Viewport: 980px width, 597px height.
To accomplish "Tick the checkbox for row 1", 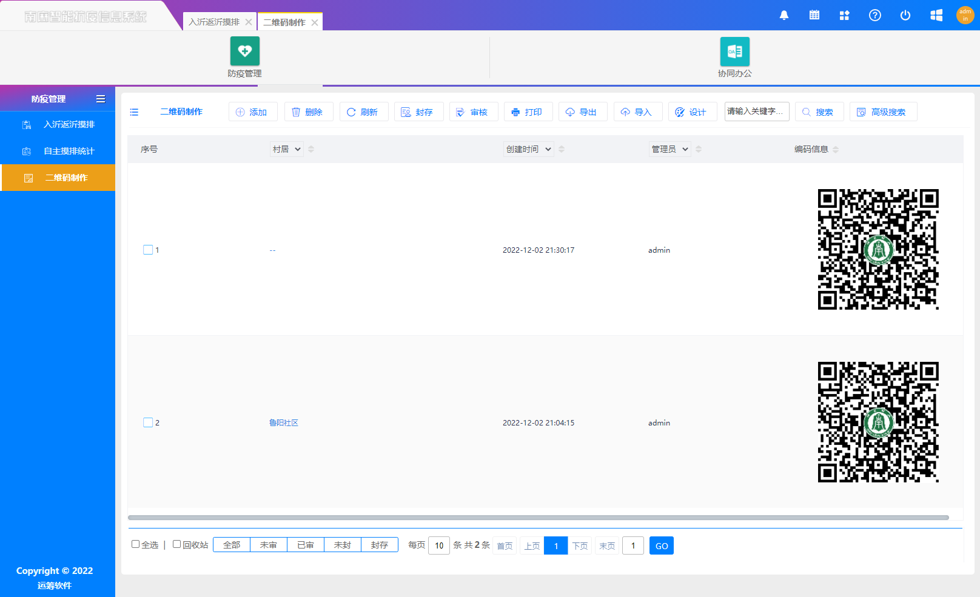I will (x=148, y=250).
